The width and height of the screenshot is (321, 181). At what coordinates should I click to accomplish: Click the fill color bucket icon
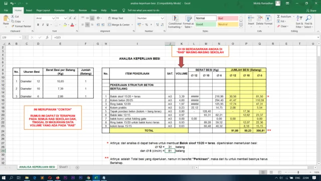click(x=65, y=25)
